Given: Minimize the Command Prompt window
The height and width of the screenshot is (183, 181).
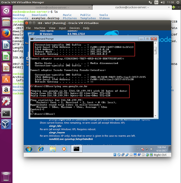Looking at the screenshot, I should 141,39.
